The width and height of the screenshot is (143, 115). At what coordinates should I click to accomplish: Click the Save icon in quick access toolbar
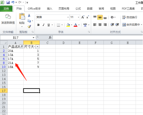tap(8, 3)
